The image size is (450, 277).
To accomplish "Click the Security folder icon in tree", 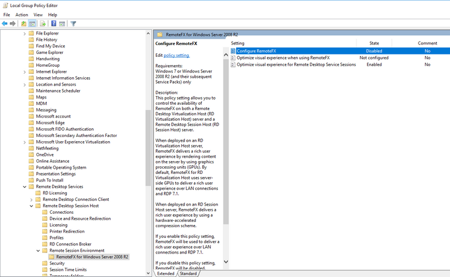I will point(45,263).
